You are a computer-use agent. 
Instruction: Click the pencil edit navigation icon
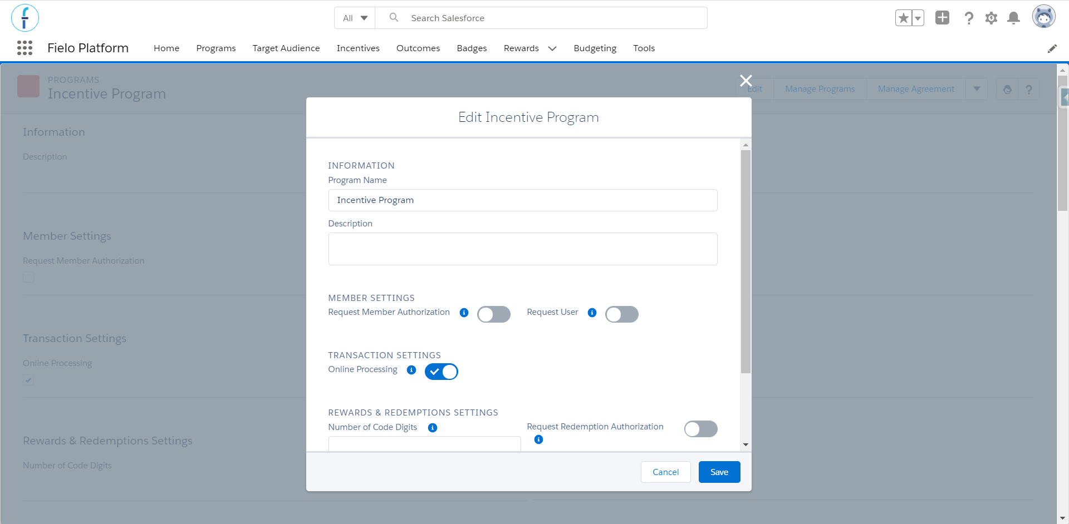(x=1052, y=49)
